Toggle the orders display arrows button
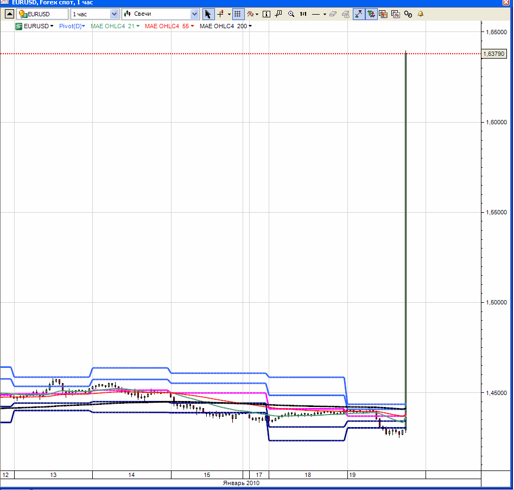 371,14
